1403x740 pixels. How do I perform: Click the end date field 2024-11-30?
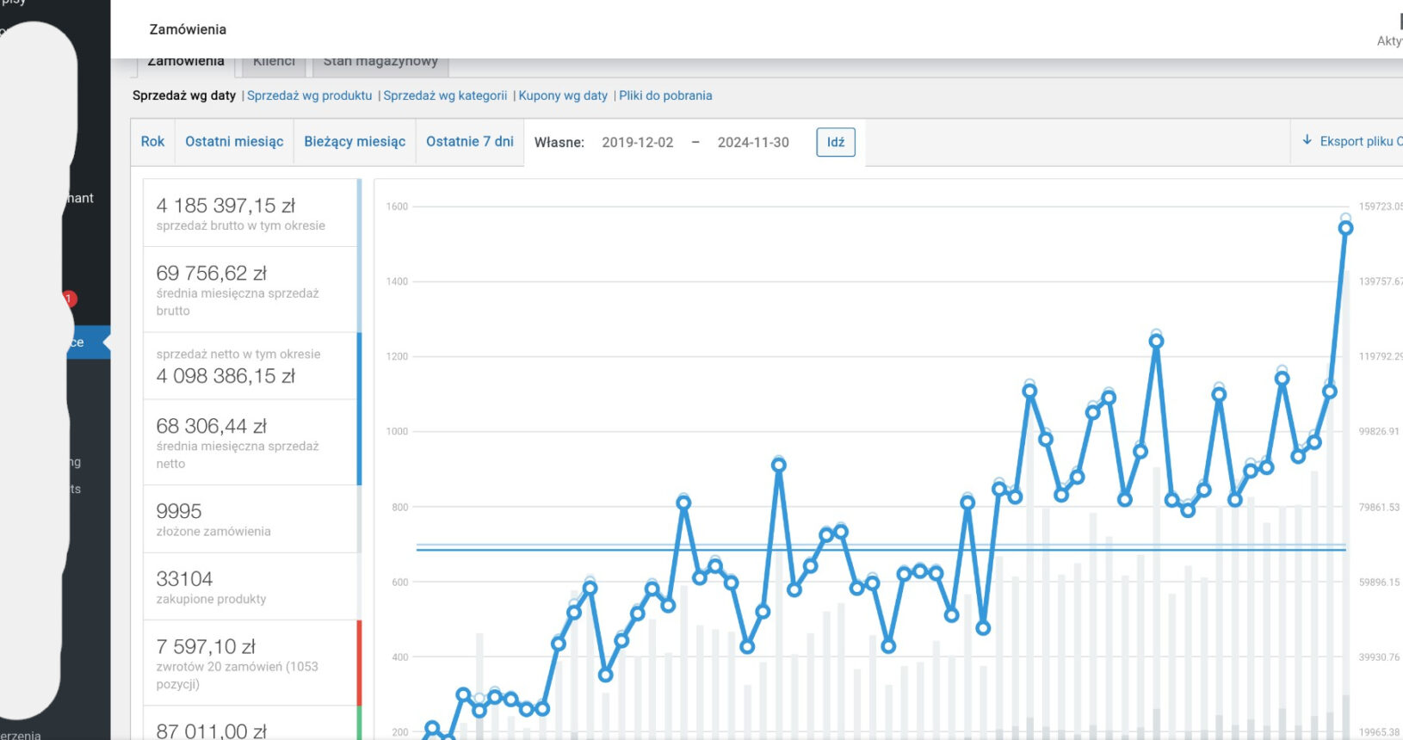753,143
